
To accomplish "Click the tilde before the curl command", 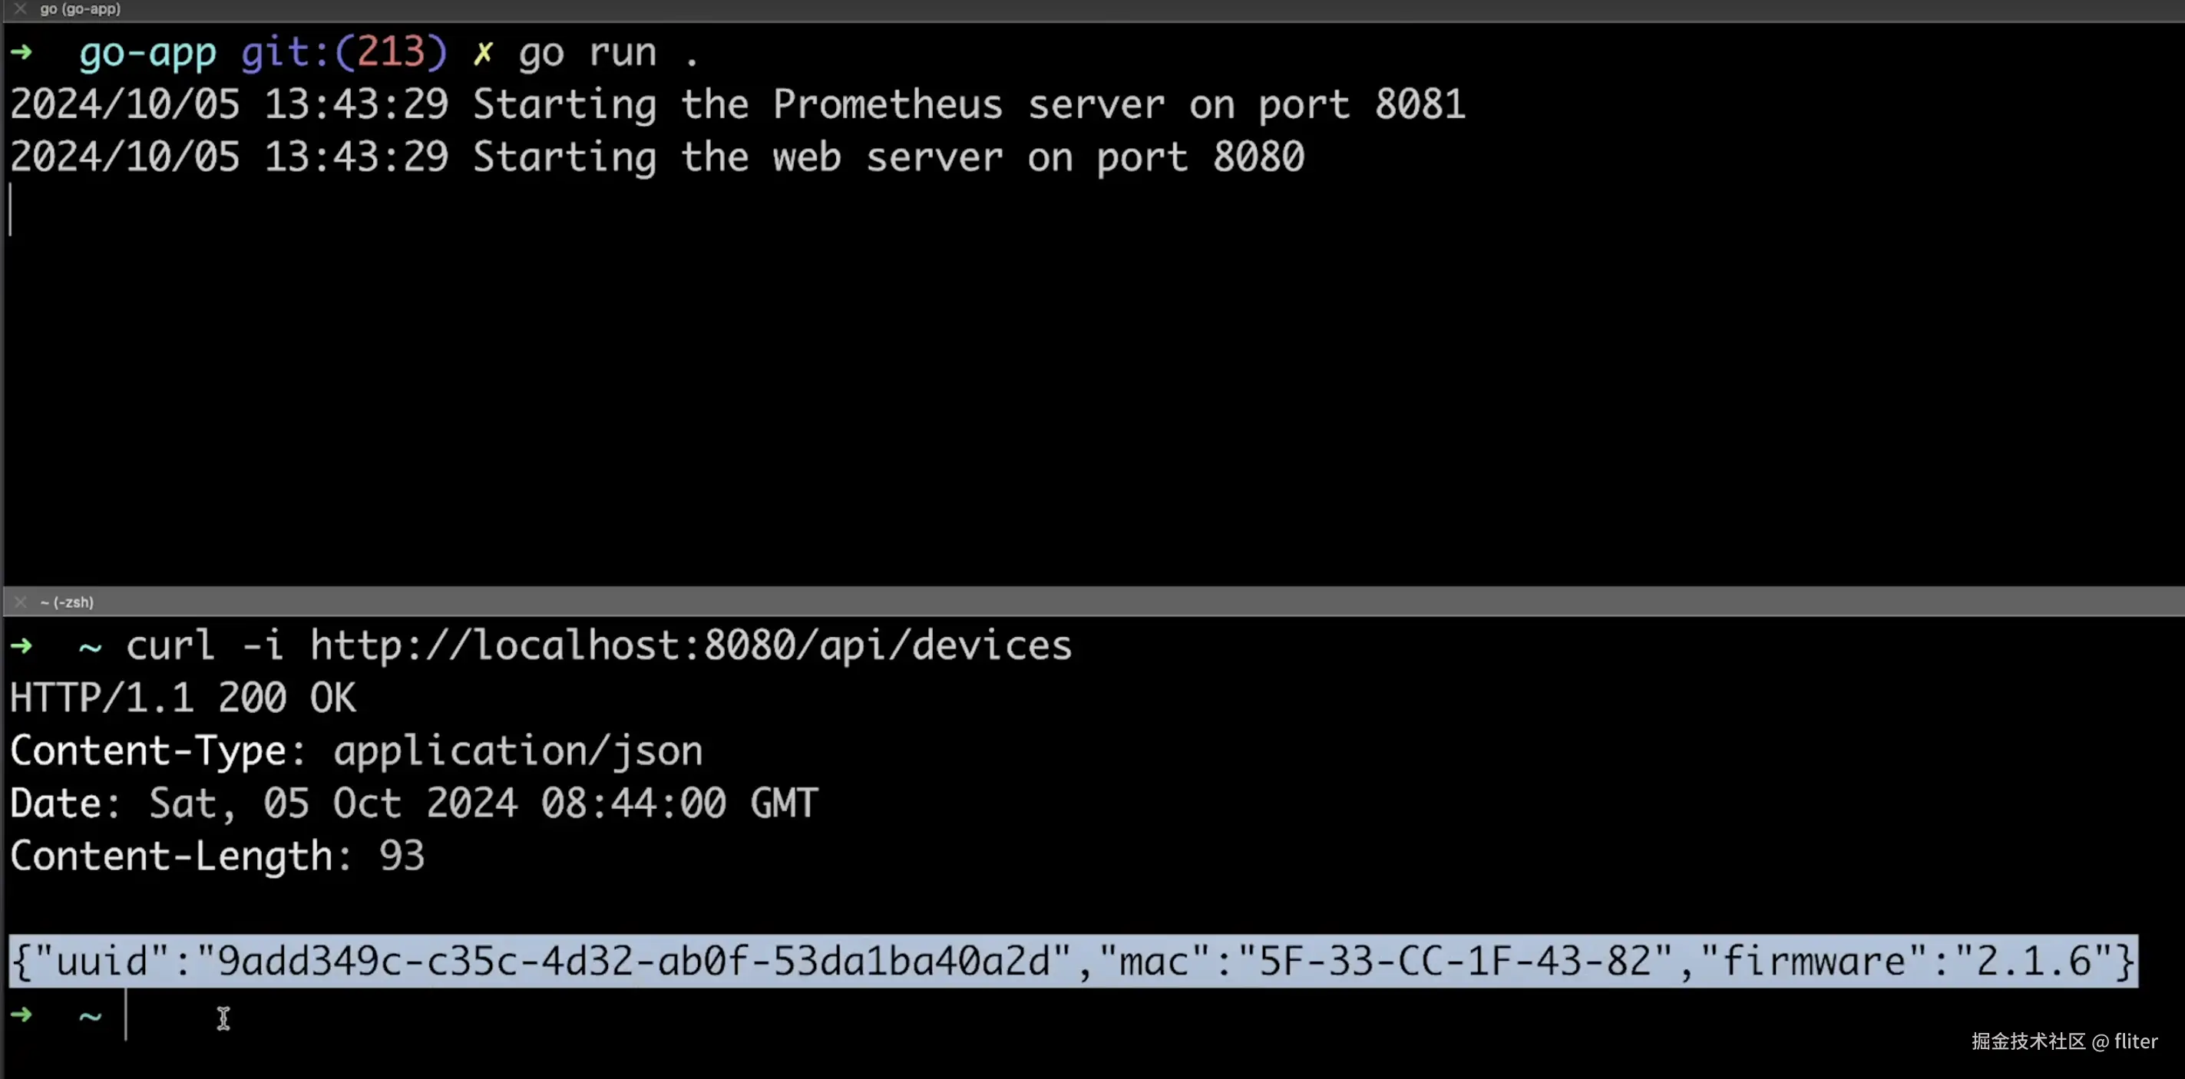I will coord(90,648).
